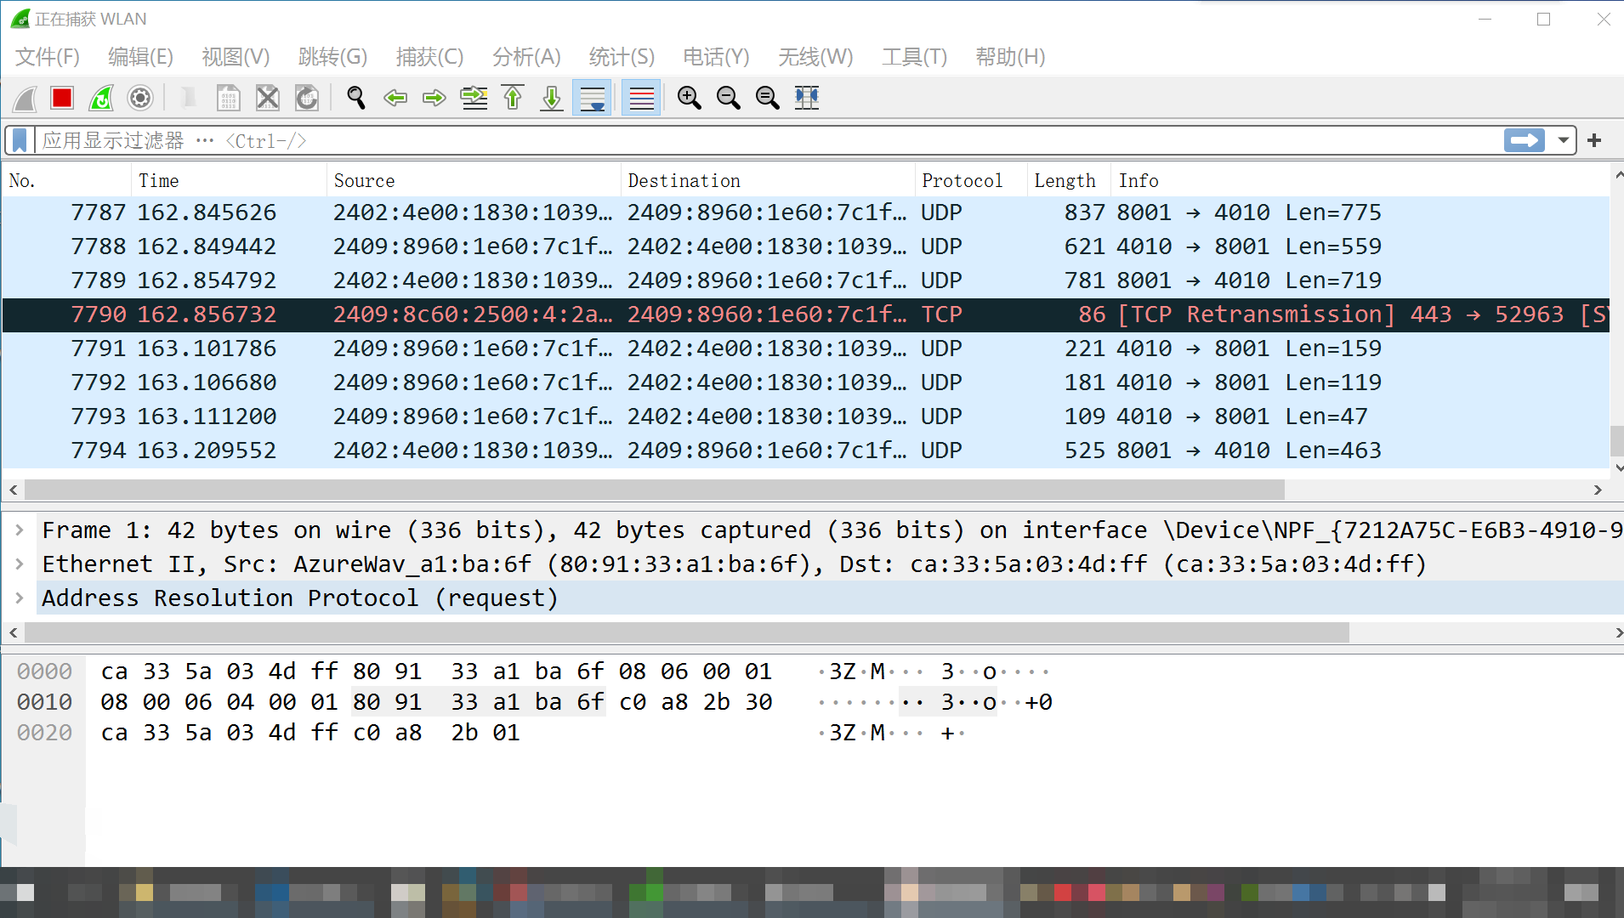The height and width of the screenshot is (918, 1624).
Task: Click resize columns to fit content icon
Action: pyautogui.click(x=807, y=99)
